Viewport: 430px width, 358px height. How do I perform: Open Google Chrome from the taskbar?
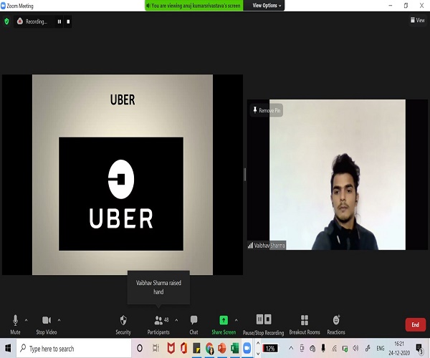tap(209, 349)
